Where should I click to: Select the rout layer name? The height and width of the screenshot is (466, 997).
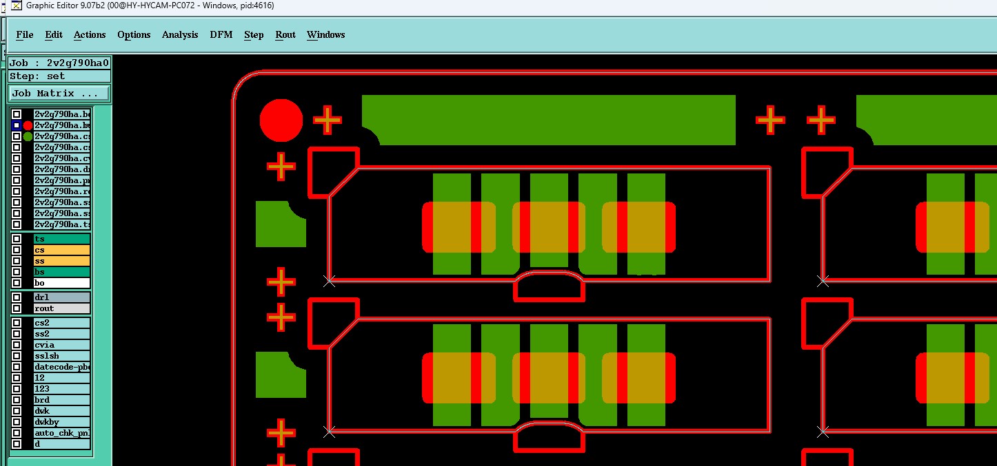tap(61, 308)
